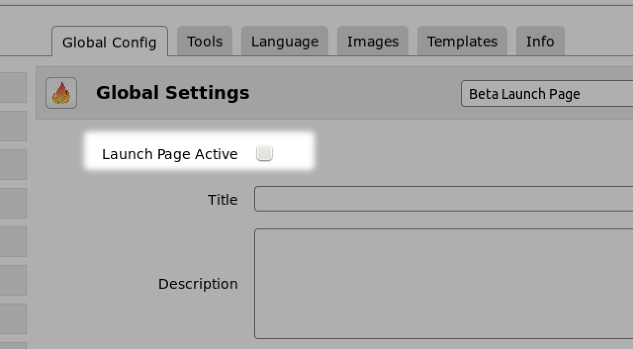Click the empty Global Settings header bar area
Screen dimensions: 633x349
[356, 93]
